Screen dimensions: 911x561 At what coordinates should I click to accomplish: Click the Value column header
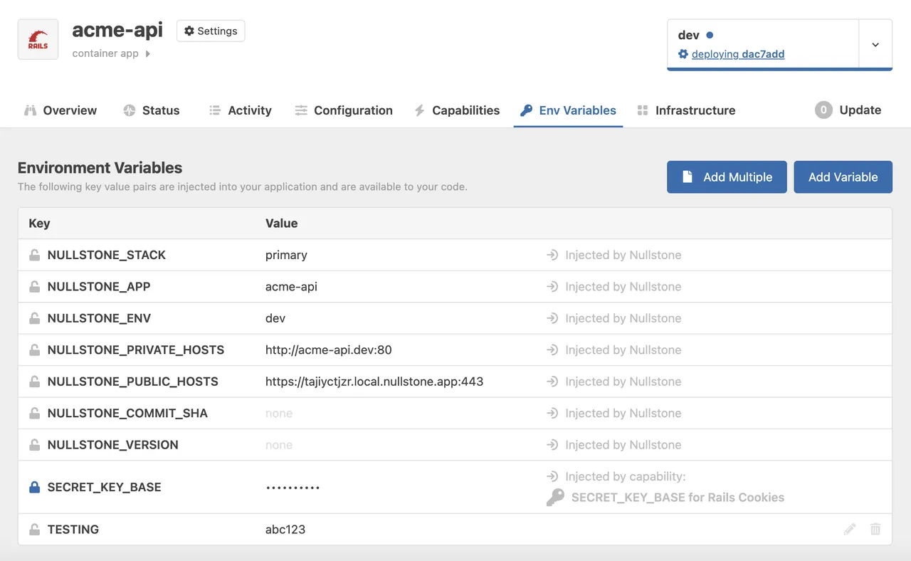[281, 223]
